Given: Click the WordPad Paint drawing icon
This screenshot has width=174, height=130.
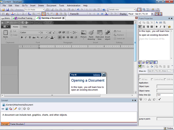Looking at the screenshot, I should (91, 35).
